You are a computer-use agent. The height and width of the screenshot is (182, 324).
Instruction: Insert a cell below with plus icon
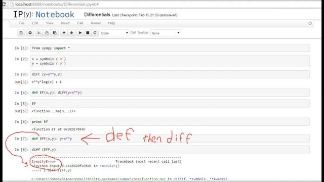point(30,33)
